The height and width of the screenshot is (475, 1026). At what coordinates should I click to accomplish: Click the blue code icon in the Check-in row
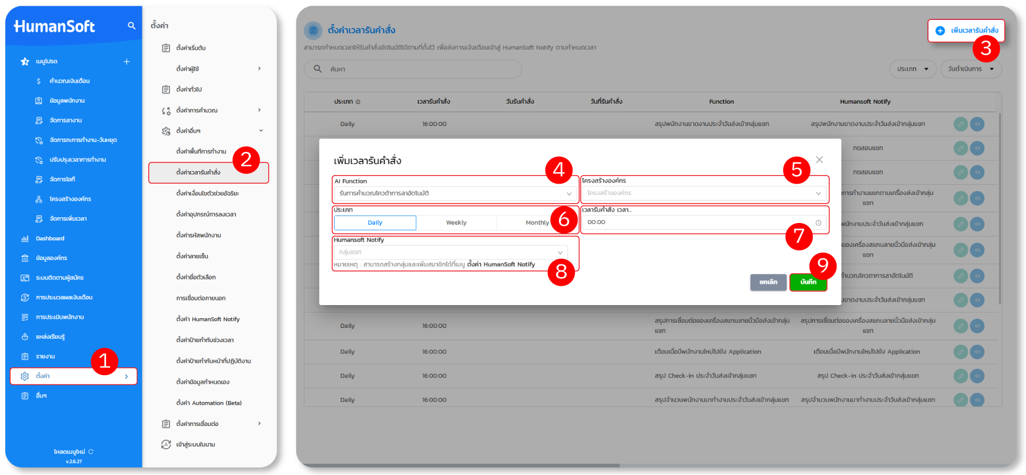click(x=978, y=376)
